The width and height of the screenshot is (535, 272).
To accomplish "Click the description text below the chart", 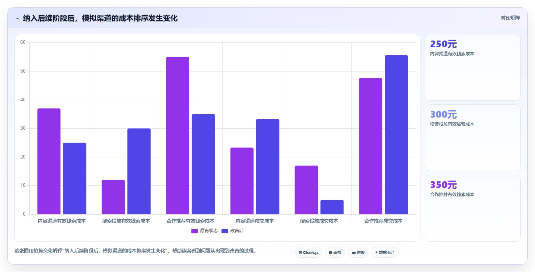I will tap(135, 251).
